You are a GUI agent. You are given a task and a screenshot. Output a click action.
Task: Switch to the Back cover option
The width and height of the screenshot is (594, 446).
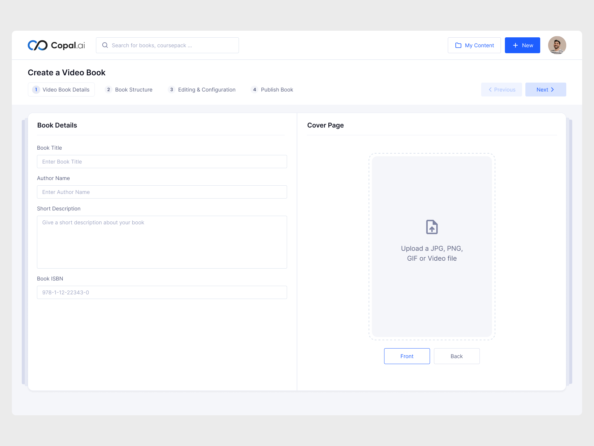[456, 356]
